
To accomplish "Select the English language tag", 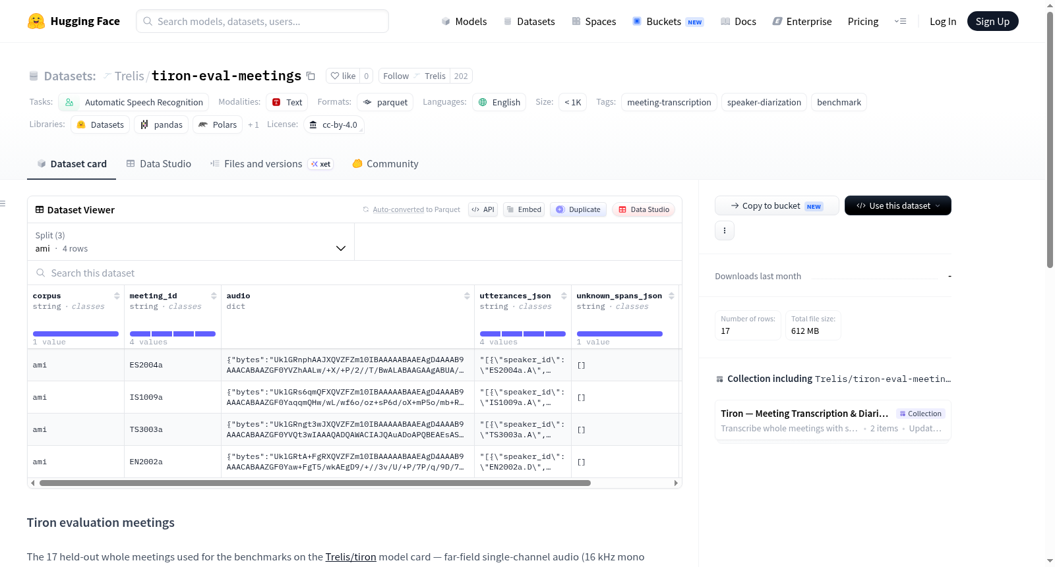I will [499, 102].
